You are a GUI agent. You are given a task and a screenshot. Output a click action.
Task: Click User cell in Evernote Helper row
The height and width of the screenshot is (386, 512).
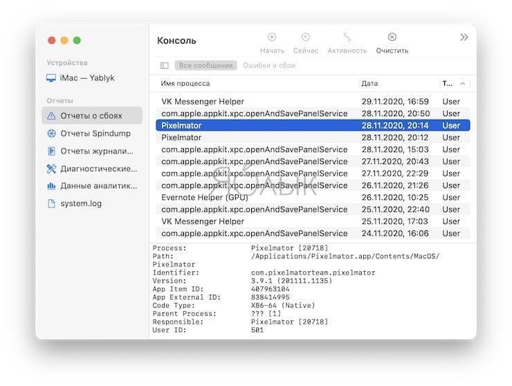(x=451, y=198)
